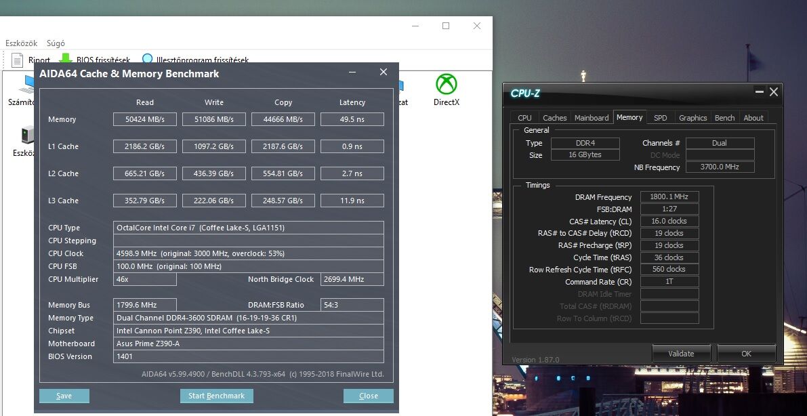Click the Dual Channels field in CPU-Z
Viewport: 807px width, 416px height.
(x=720, y=143)
